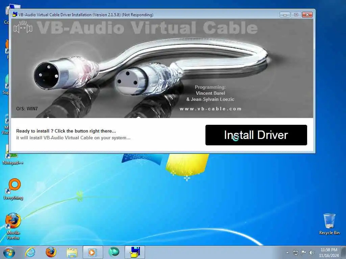Click the green round taskbar app icon

tap(114, 252)
